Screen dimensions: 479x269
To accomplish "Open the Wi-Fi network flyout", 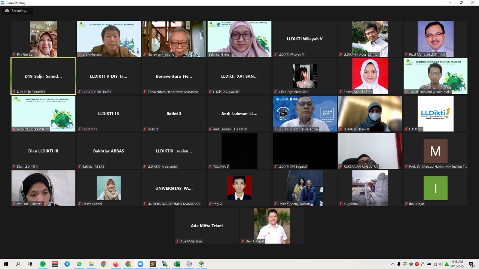I will point(434,264).
